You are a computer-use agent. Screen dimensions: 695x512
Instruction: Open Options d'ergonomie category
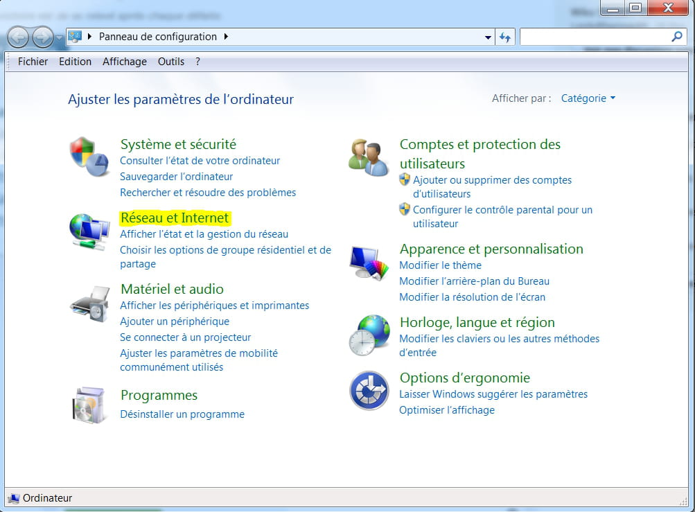(x=464, y=378)
